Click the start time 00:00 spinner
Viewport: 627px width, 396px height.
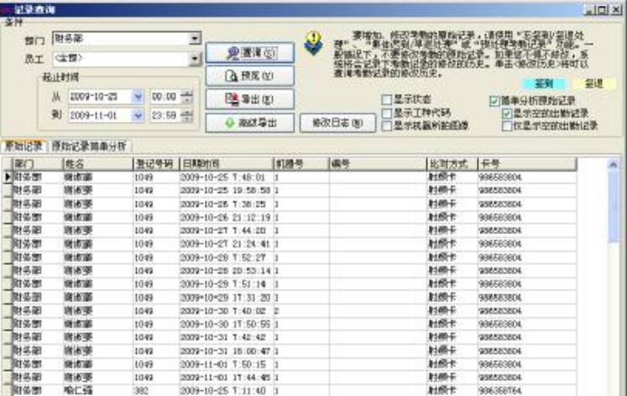pyautogui.click(x=186, y=96)
